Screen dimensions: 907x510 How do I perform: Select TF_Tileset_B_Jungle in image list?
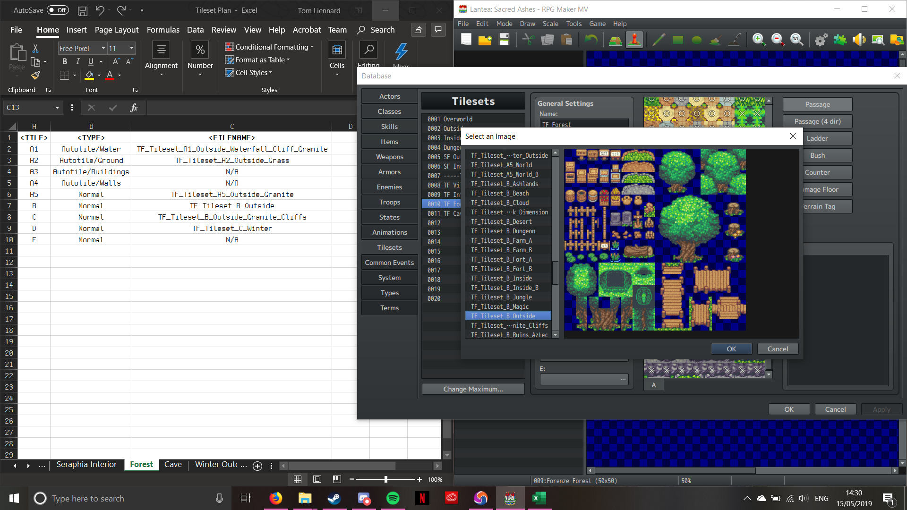(x=501, y=297)
